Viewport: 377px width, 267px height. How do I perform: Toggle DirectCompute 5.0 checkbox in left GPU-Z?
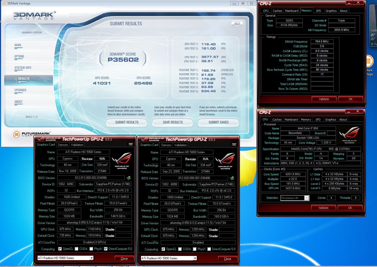[x=106, y=249]
